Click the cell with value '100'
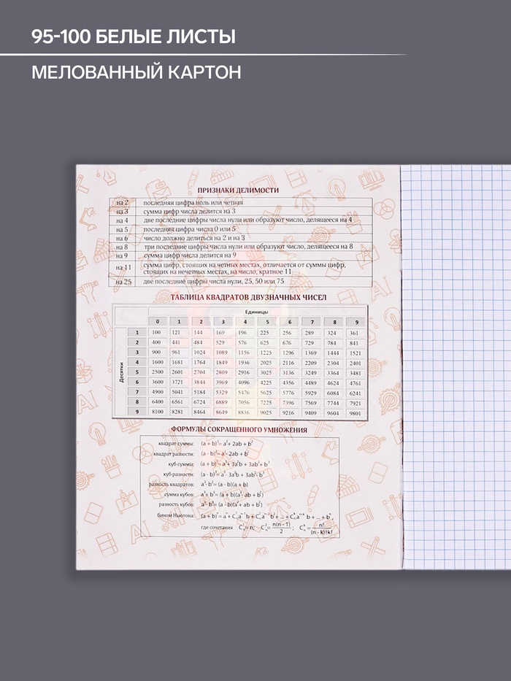This screenshot has height=681, width=511. [x=156, y=332]
